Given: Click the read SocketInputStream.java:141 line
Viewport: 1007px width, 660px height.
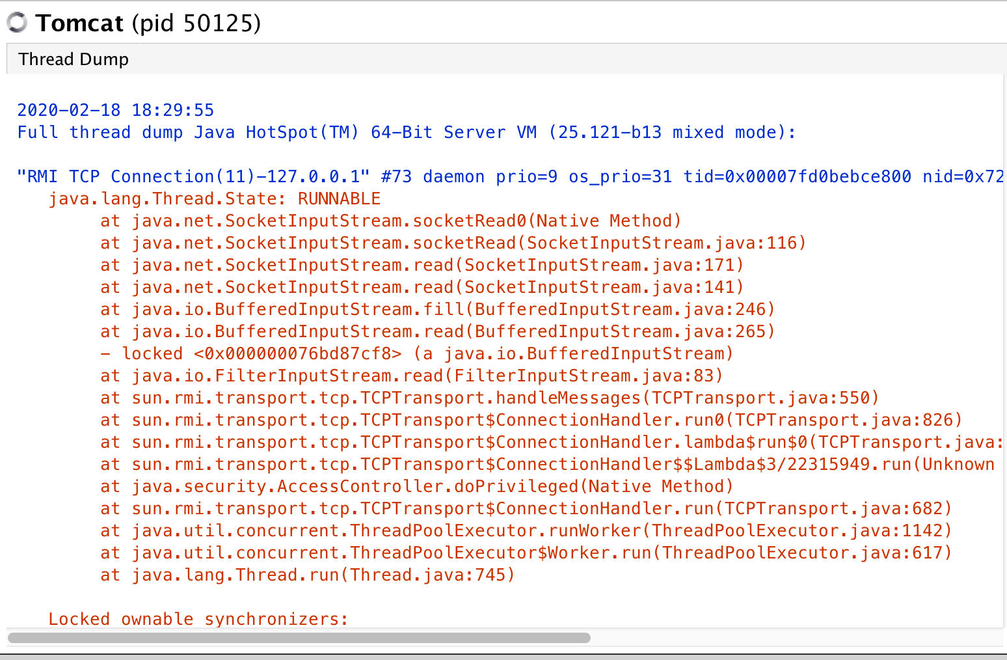Looking at the screenshot, I should coord(422,287).
